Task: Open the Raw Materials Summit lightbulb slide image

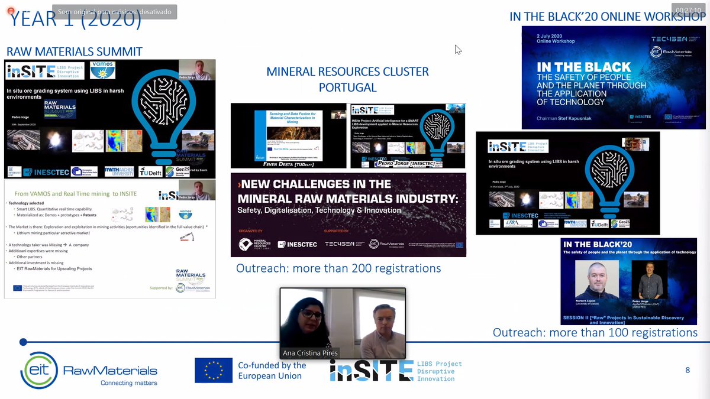Action: (x=109, y=119)
